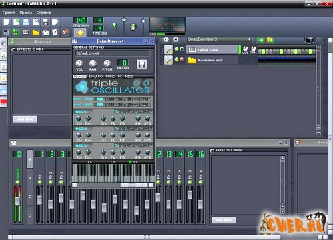The image size is (333, 240).
Task: Show the Song Editor window
Action: tap(6, 32)
